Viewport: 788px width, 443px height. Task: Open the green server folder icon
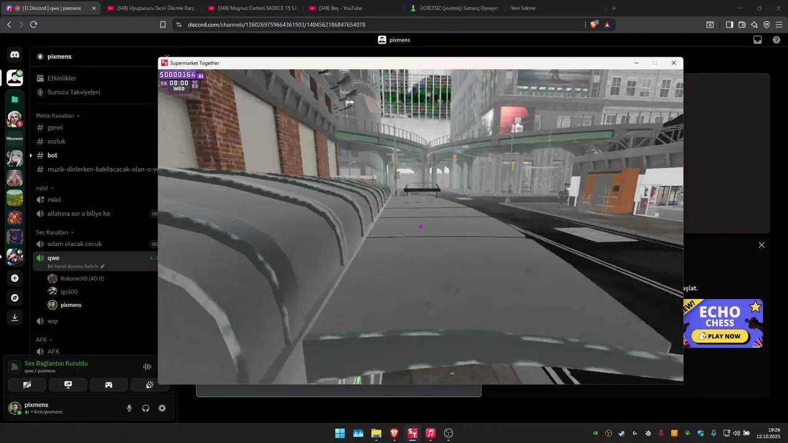(15, 99)
